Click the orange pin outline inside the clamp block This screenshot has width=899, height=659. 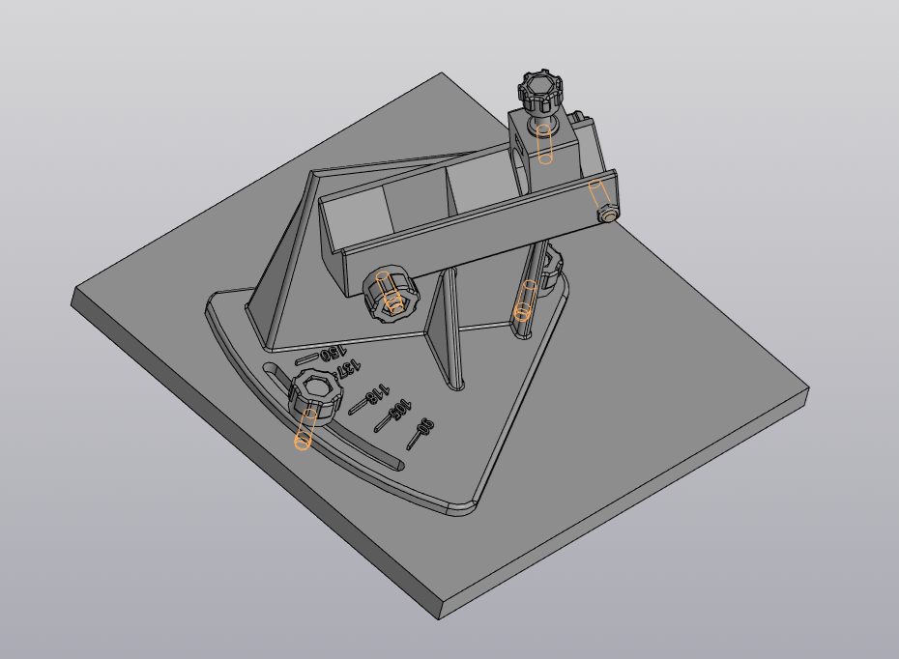point(543,144)
